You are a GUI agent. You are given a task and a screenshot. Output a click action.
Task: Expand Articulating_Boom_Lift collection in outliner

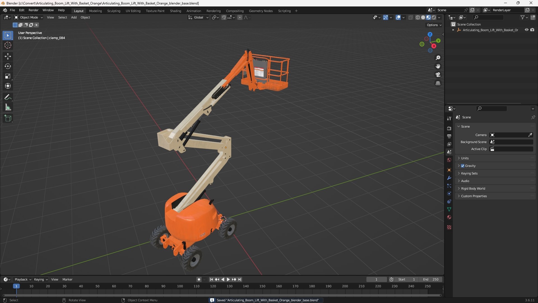click(453, 30)
